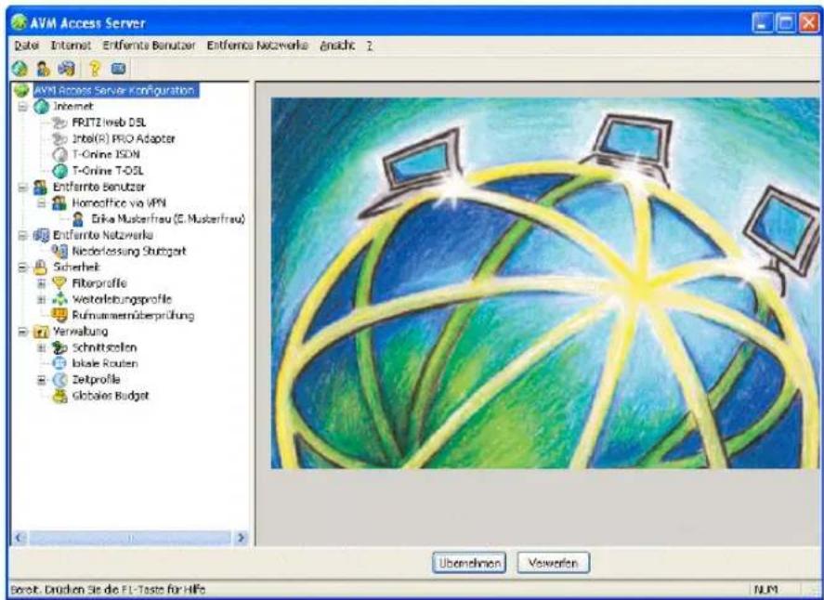This screenshot has width=824, height=600.
Task: Click the FRITZ!web DSL adapter icon
Action: tap(59, 123)
